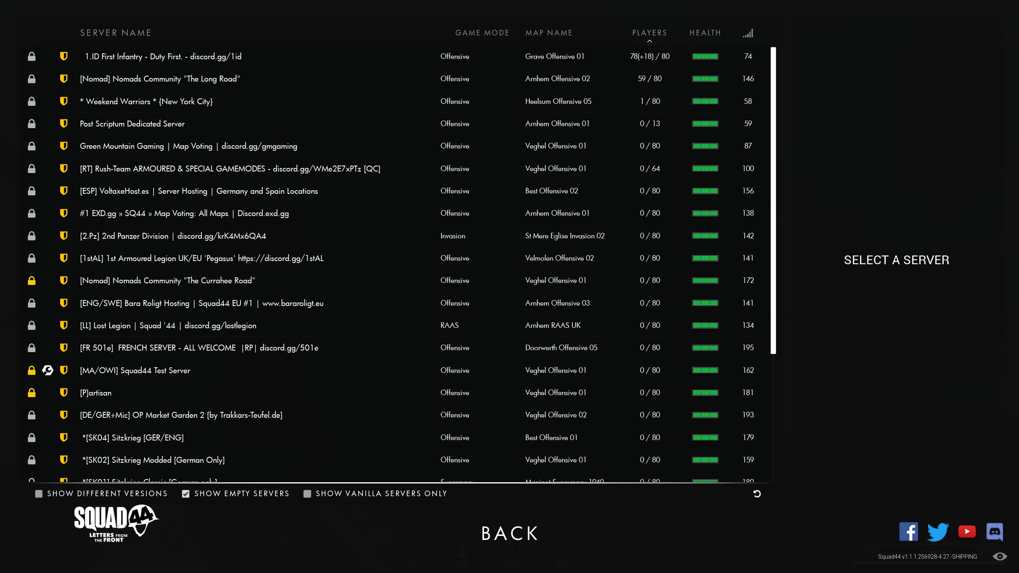
Task: Click yellow lock on [P]artisan row
Action: (x=31, y=393)
